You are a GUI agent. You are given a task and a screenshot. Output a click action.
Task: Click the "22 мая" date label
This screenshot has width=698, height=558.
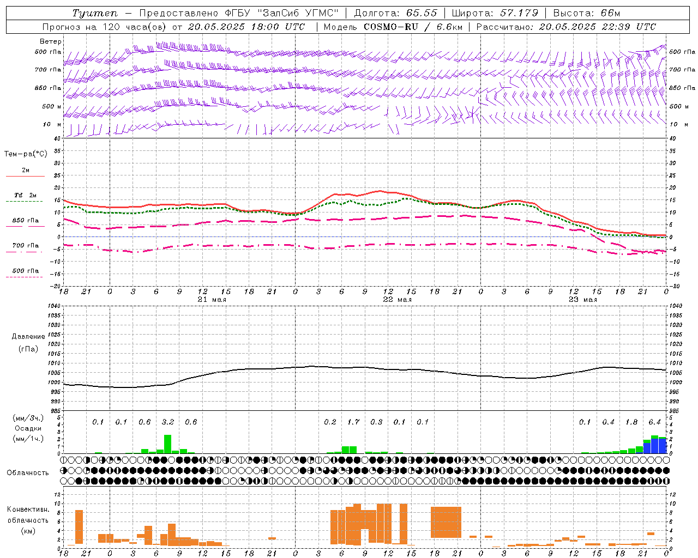[397, 300]
